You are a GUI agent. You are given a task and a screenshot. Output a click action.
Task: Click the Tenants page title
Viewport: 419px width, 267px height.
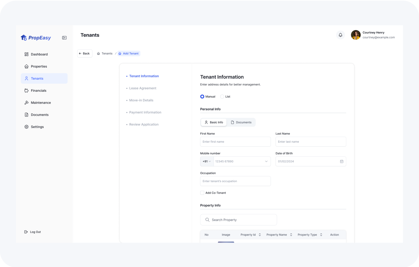tap(90, 35)
